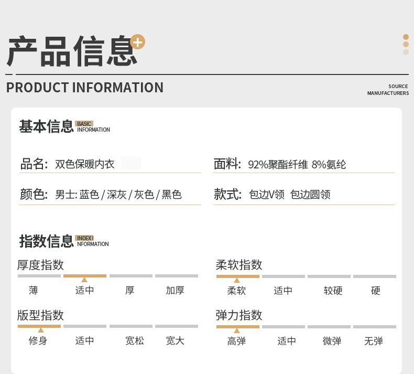Viewport: 414px width, 374px height.
Task: Click the INDEX INFORMATION tag
Action: tap(92, 241)
